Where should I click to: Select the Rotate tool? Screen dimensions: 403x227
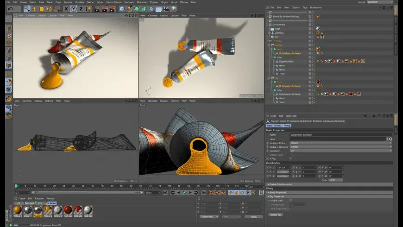[49, 9]
